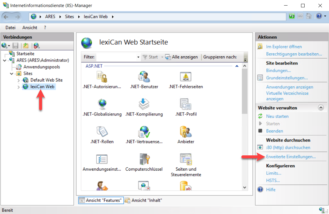Collapse the Sites tree node
Screen dimensions: 329x214
pos(12,74)
